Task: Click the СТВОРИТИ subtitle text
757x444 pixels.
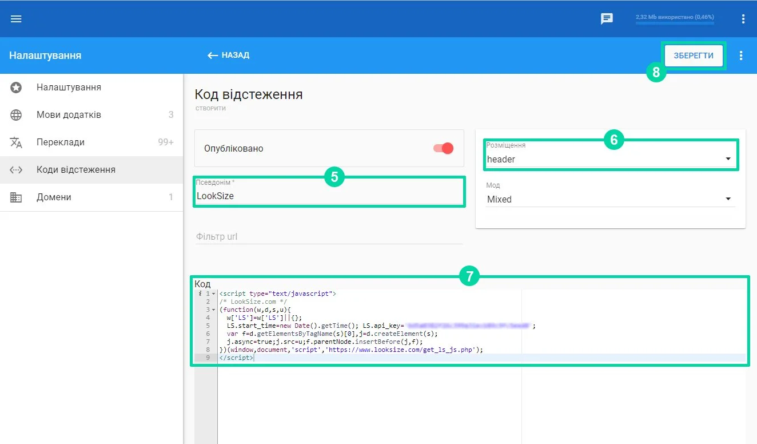Action: pos(210,108)
